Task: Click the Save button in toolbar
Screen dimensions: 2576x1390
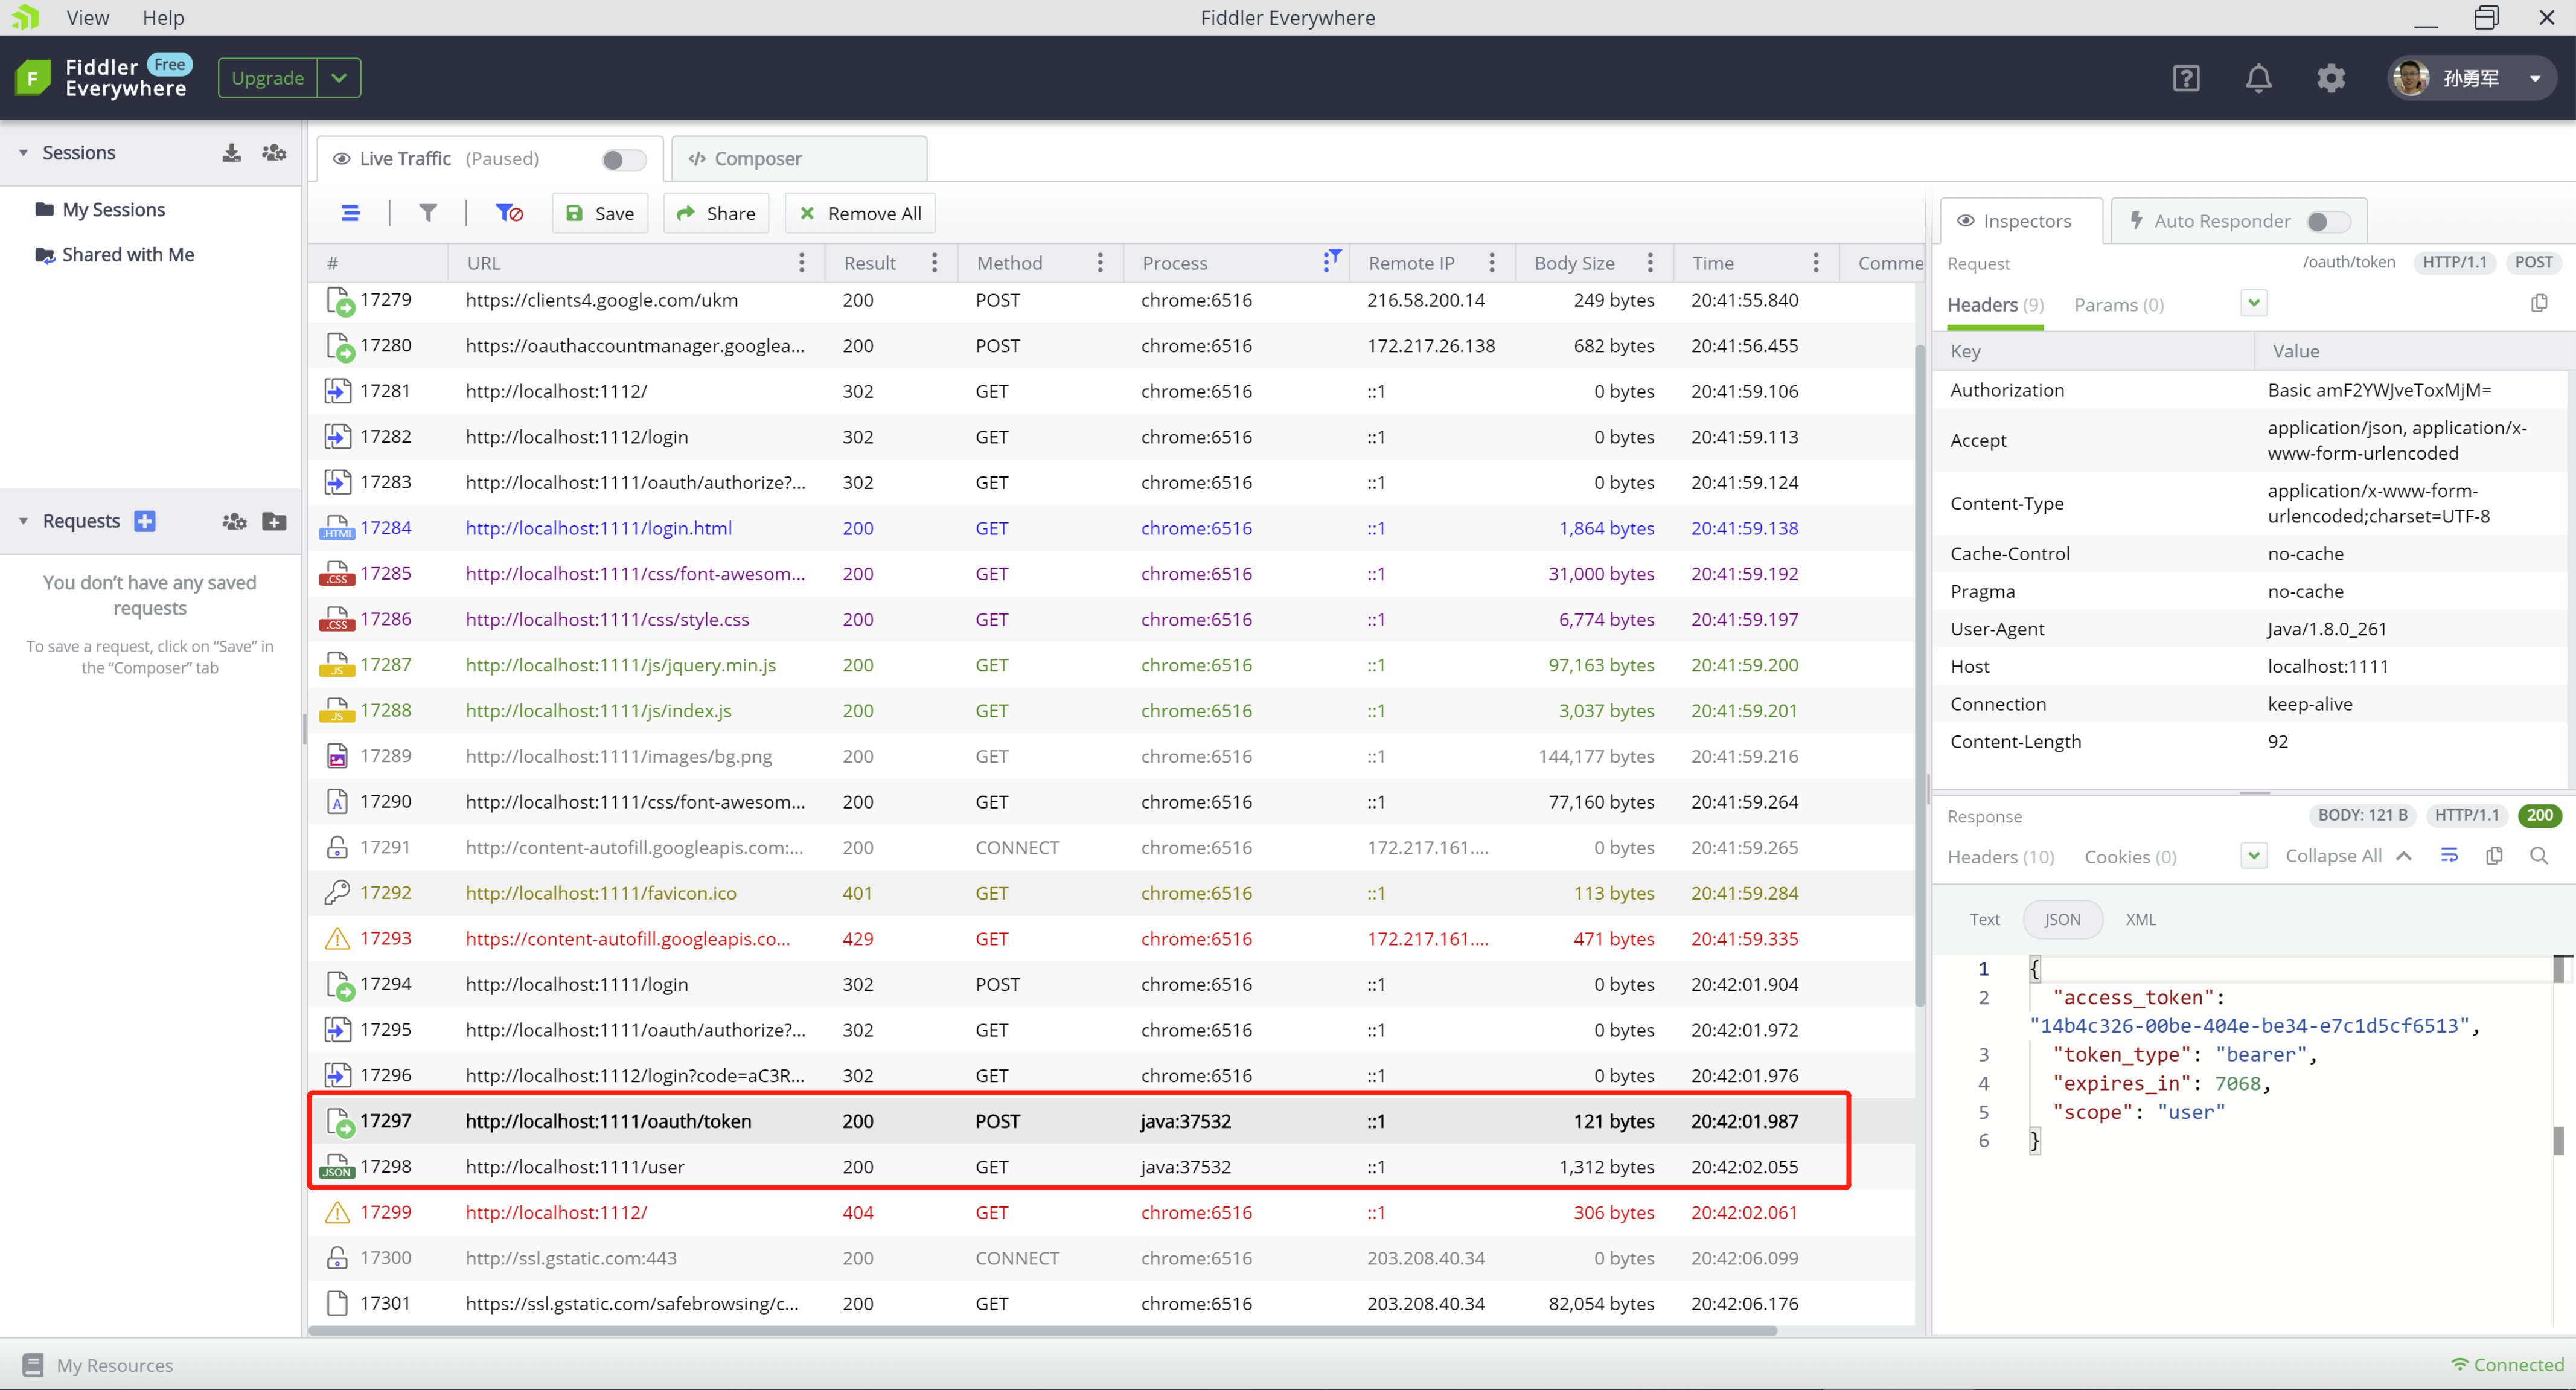Action: point(599,213)
